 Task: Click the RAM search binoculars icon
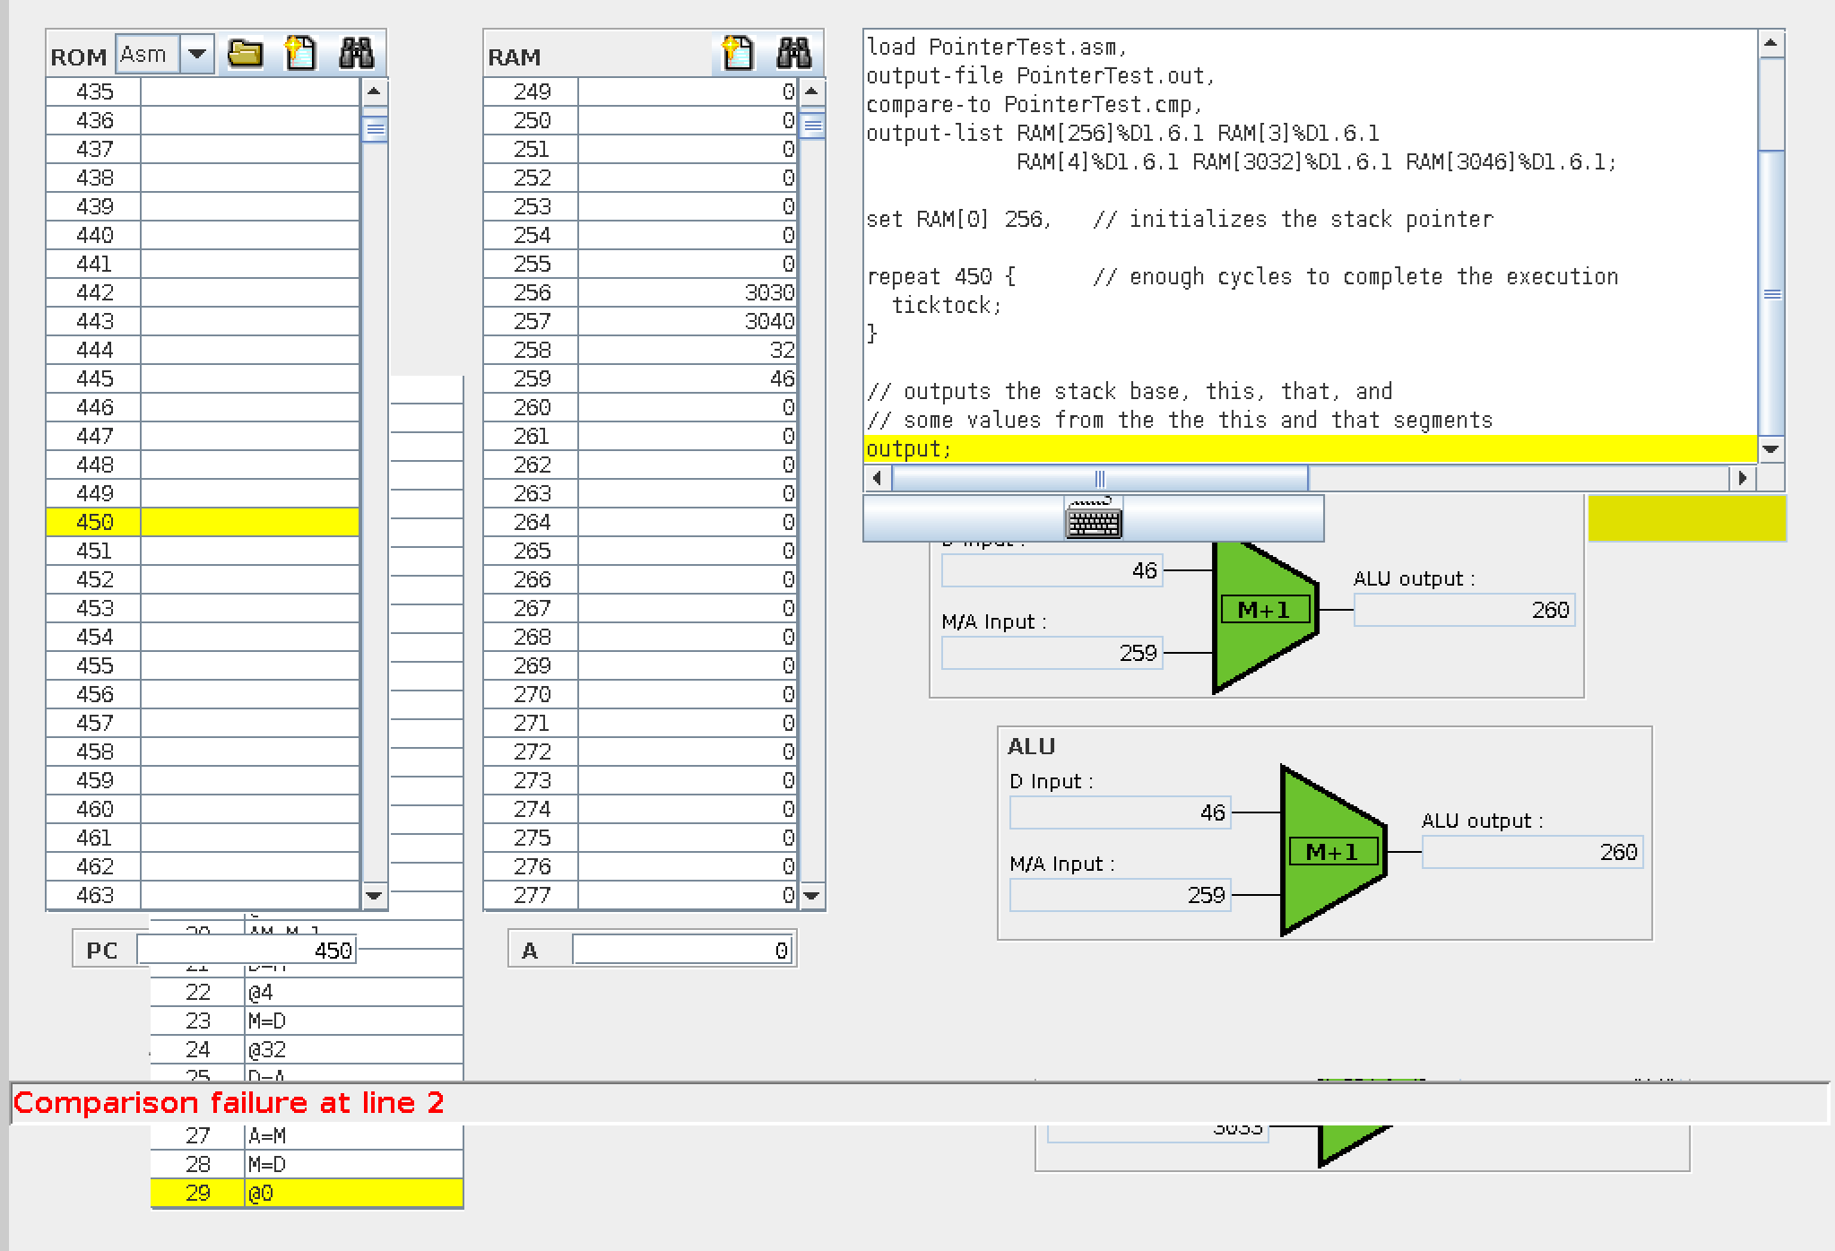click(x=793, y=54)
